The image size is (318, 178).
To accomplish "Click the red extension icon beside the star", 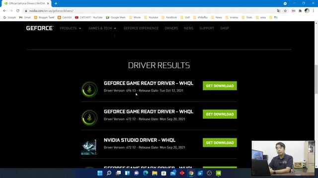I will click(x=293, y=11).
